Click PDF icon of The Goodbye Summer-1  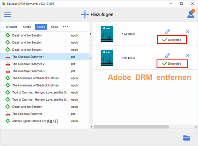click(x=8, y=57)
